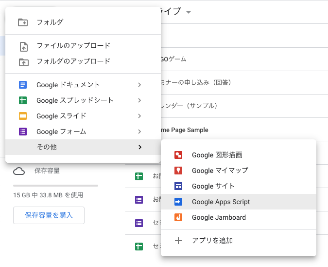Click the folder upload icon
328x267 pixels.
click(x=24, y=62)
